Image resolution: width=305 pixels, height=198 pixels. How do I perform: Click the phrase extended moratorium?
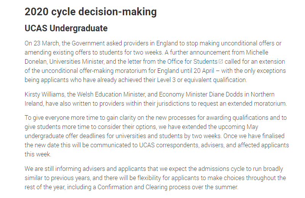pos(257,103)
